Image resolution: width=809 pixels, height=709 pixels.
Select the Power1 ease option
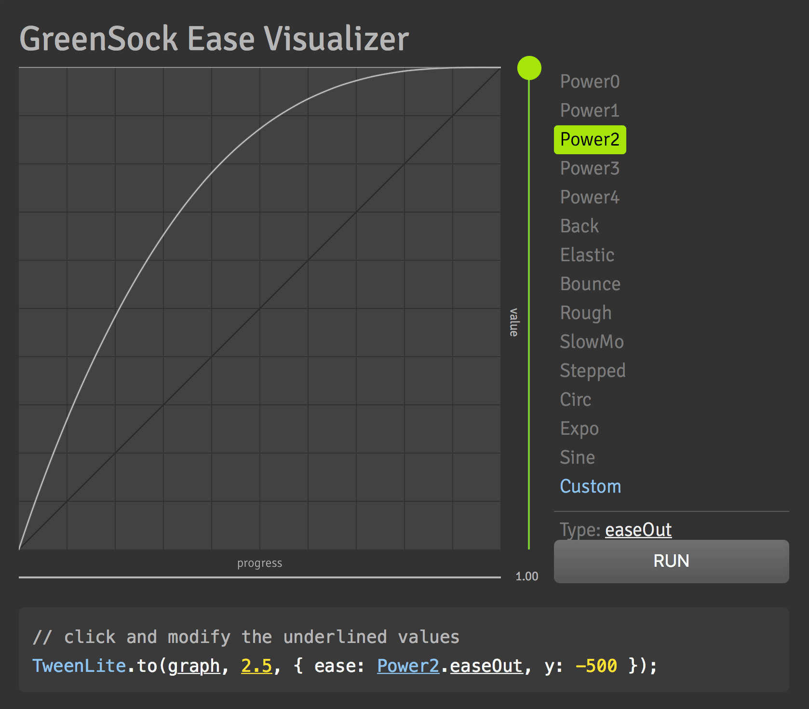click(x=589, y=110)
